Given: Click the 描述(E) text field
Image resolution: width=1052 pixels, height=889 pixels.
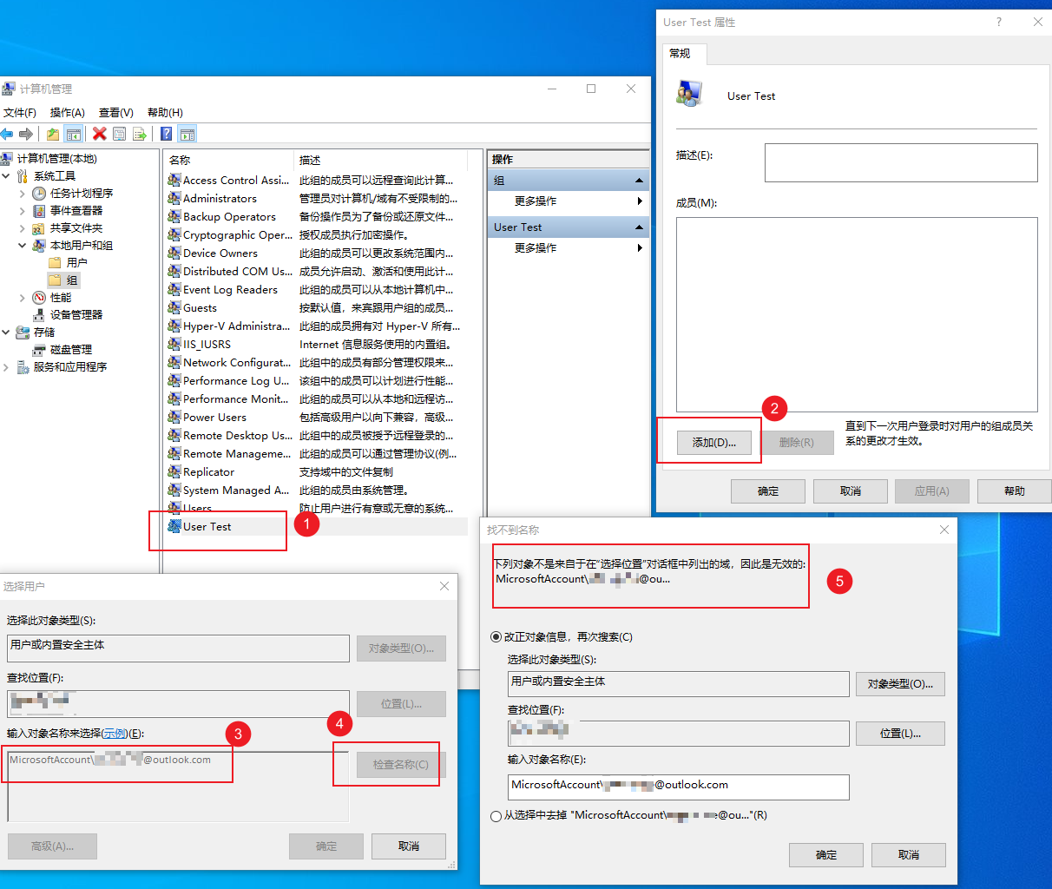Looking at the screenshot, I should click(901, 162).
